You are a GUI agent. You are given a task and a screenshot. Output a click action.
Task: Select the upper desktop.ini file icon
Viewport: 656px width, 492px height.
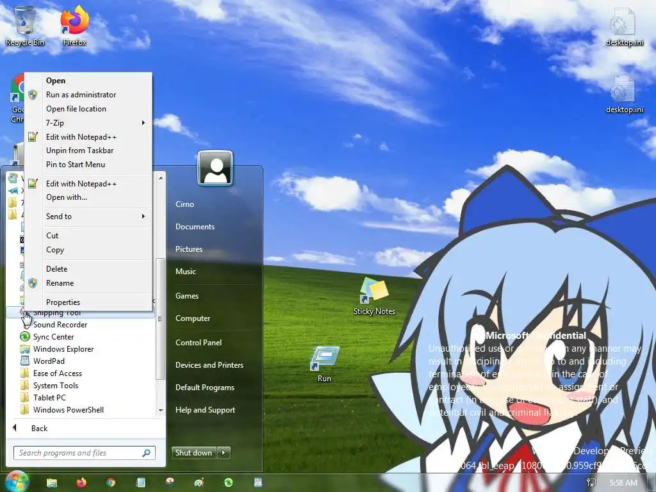[x=624, y=26]
